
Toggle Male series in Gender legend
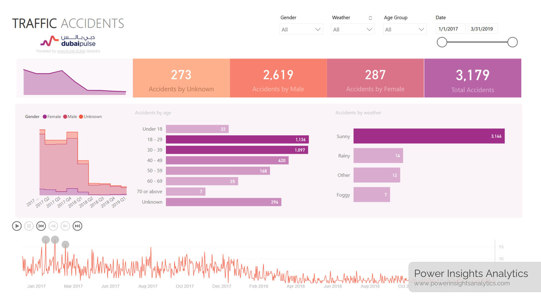70,117
